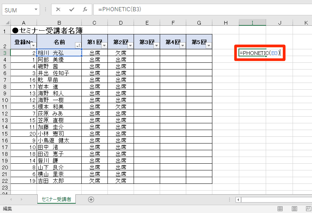This screenshot has height=213, width=312.
Task: Click the Enter checkmark in formula bar
Action: (x=72, y=9)
